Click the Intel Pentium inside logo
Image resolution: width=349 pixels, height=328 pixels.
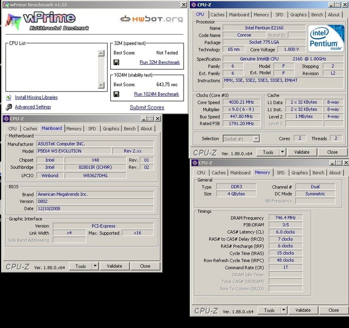pos(326,38)
